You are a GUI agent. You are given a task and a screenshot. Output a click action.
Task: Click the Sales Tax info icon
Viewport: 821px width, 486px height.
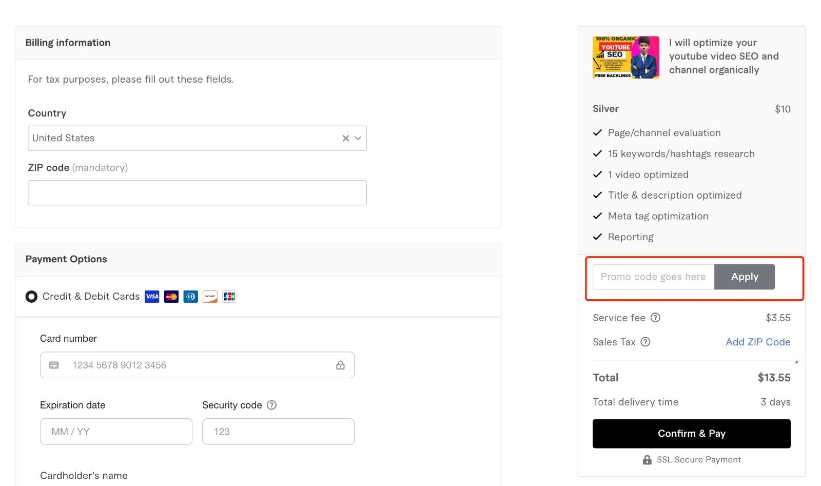click(x=646, y=342)
